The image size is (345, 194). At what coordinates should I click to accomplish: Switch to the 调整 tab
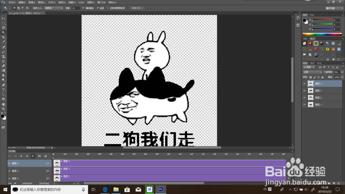point(305,39)
